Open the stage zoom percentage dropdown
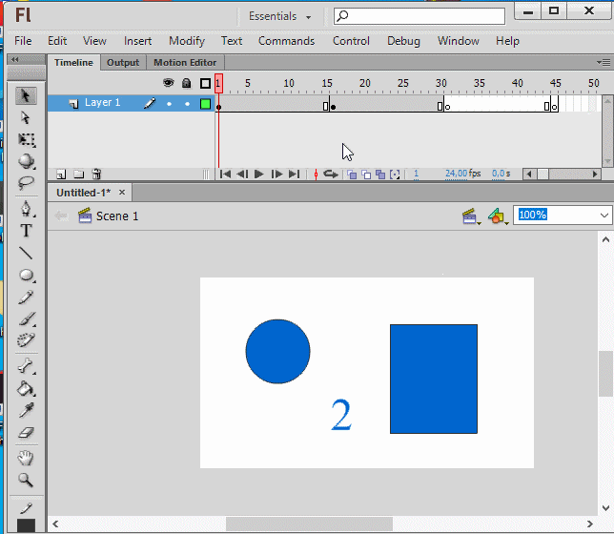Viewport: 614px width, 534px height. pyautogui.click(x=604, y=216)
